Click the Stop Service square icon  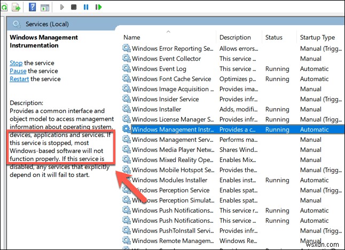(x=74, y=7)
